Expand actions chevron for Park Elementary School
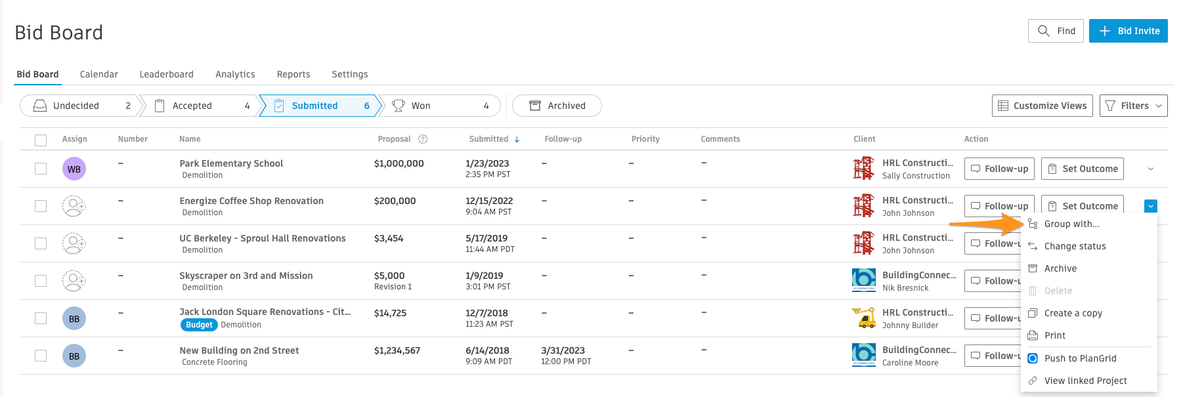 [x=1150, y=169]
